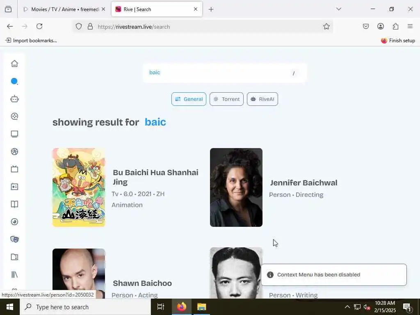Click Finish setup button

pyautogui.click(x=398, y=41)
